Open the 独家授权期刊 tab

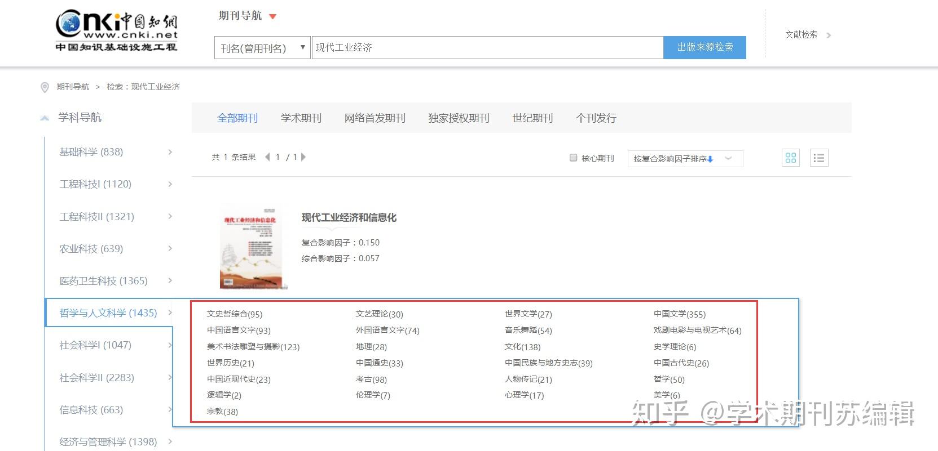coord(459,118)
